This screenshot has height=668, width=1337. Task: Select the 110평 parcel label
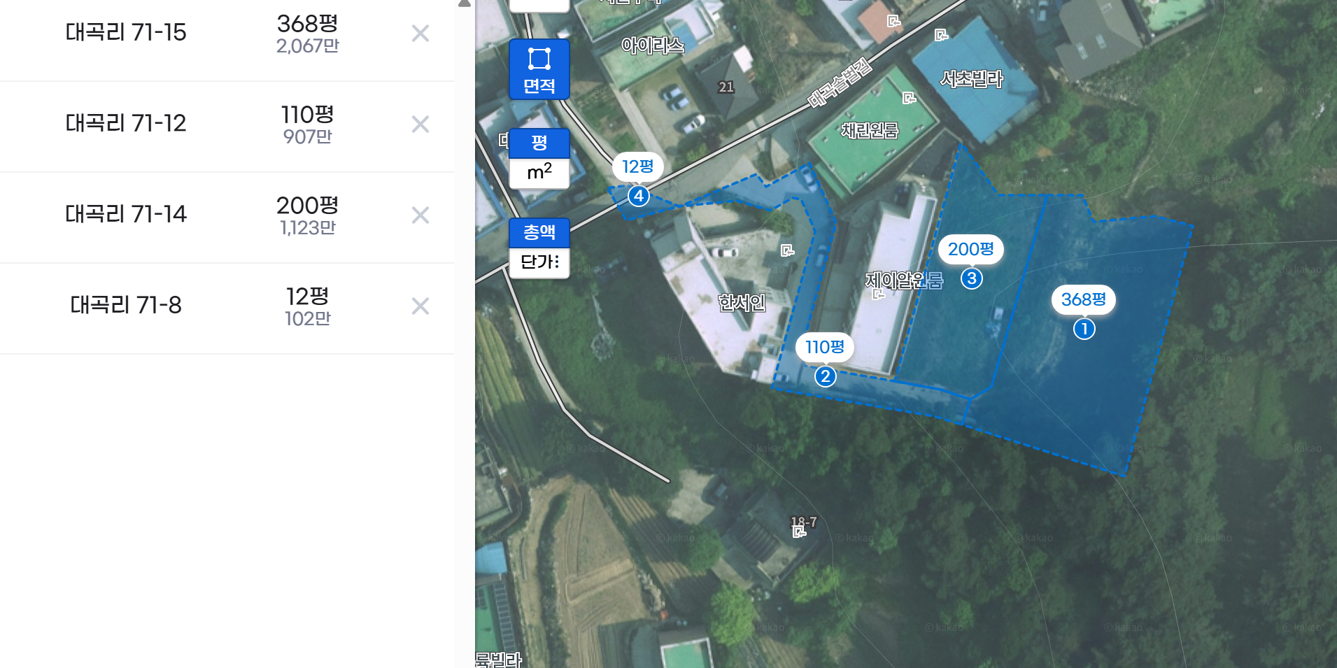[825, 347]
